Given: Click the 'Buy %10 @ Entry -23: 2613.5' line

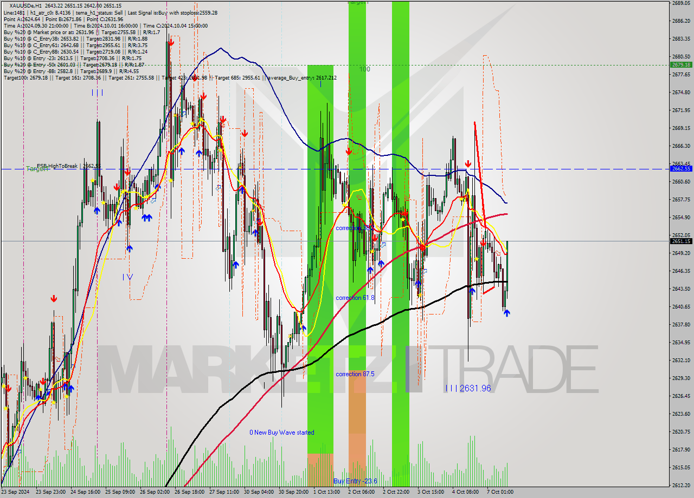Looking at the screenshot, I should 72,58.
